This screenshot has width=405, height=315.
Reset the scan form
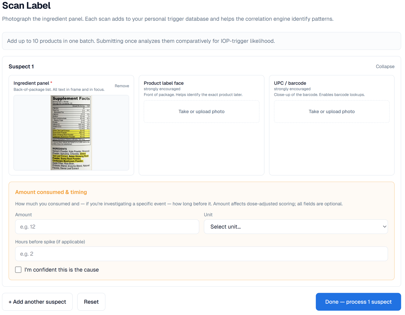pyautogui.click(x=91, y=302)
